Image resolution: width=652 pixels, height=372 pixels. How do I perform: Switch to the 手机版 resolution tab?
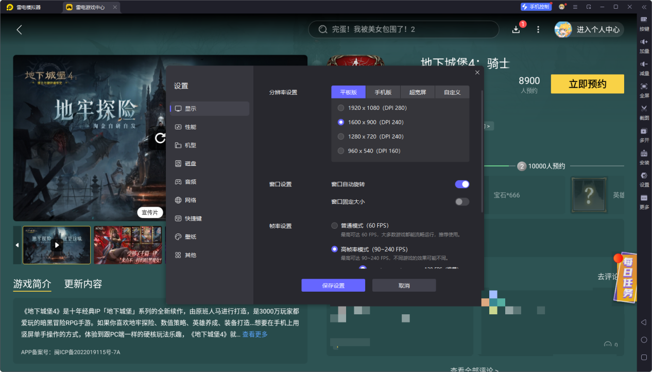click(x=383, y=92)
